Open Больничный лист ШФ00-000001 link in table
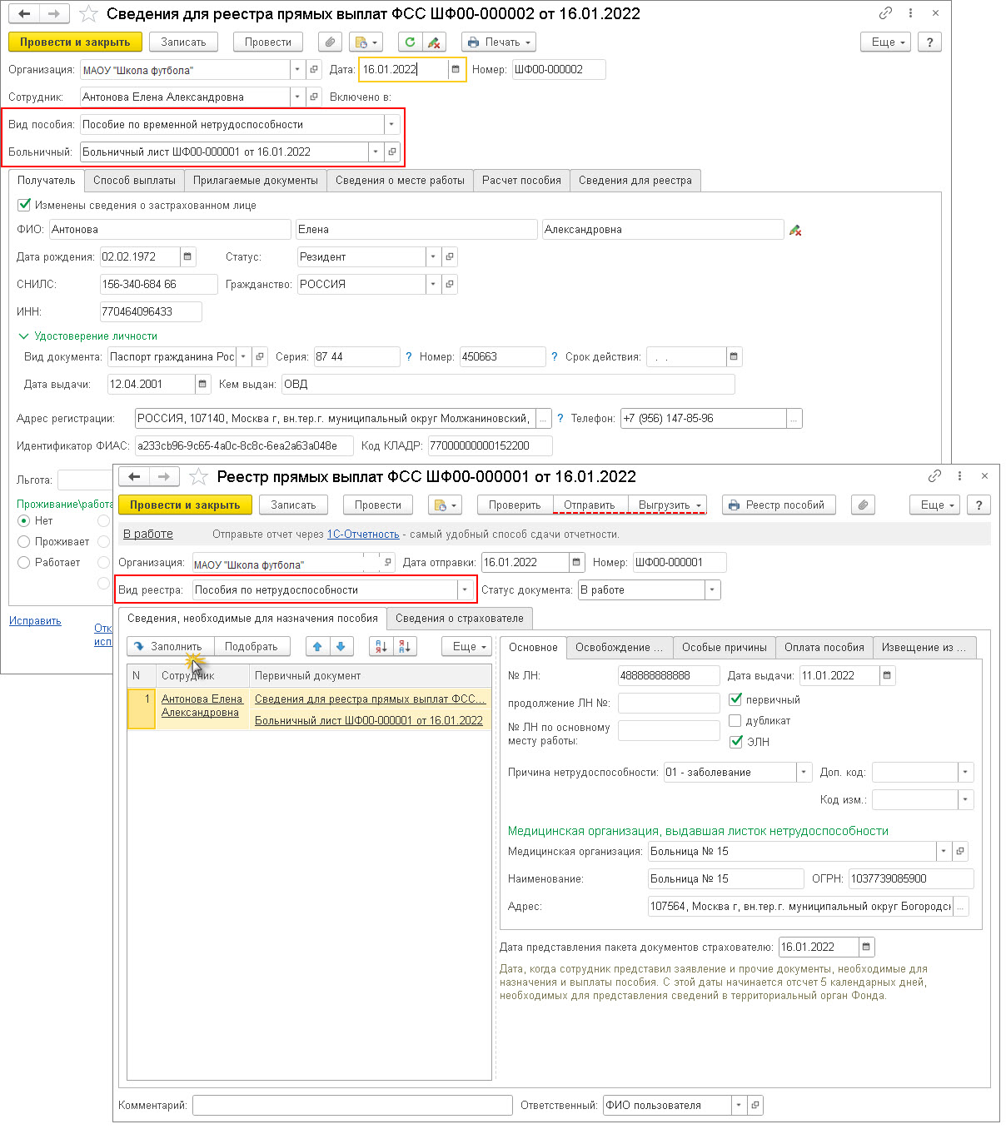Image resolution: width=1006 pixels, height=1129 pixels. coord(369,720)
